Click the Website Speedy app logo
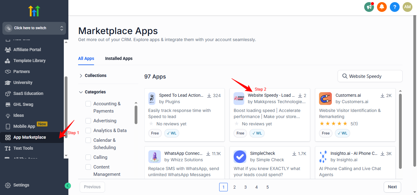This screenshot has width=417, height=195. [x=239, y=99]
